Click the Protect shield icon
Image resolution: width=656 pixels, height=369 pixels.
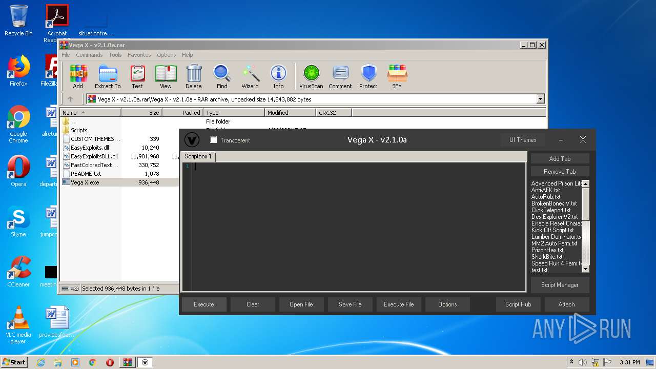368,77
